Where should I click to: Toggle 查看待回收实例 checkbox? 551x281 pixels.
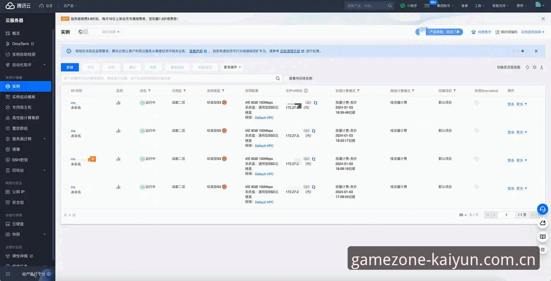(286, 78)
